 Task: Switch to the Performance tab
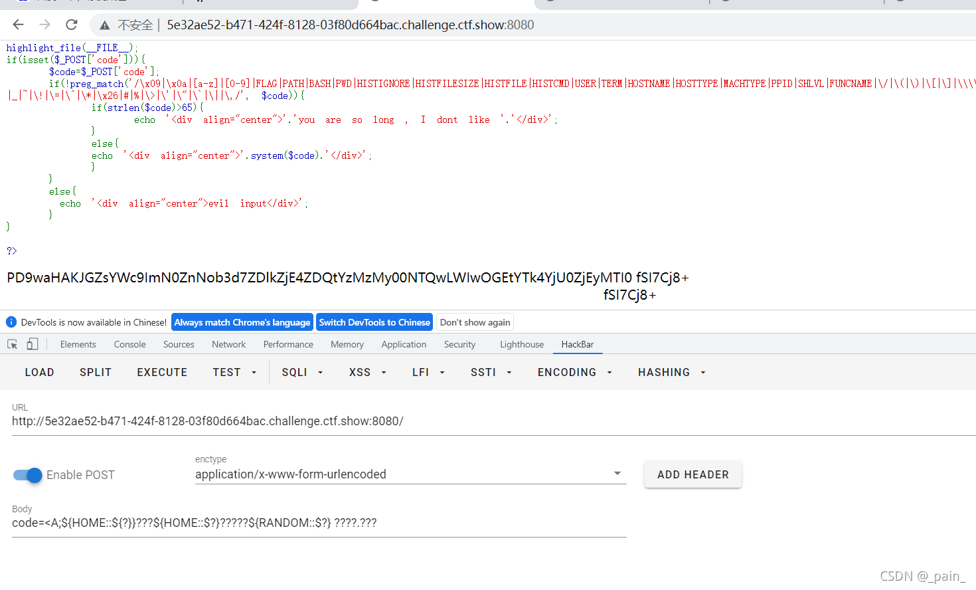(x=288, y=344)
